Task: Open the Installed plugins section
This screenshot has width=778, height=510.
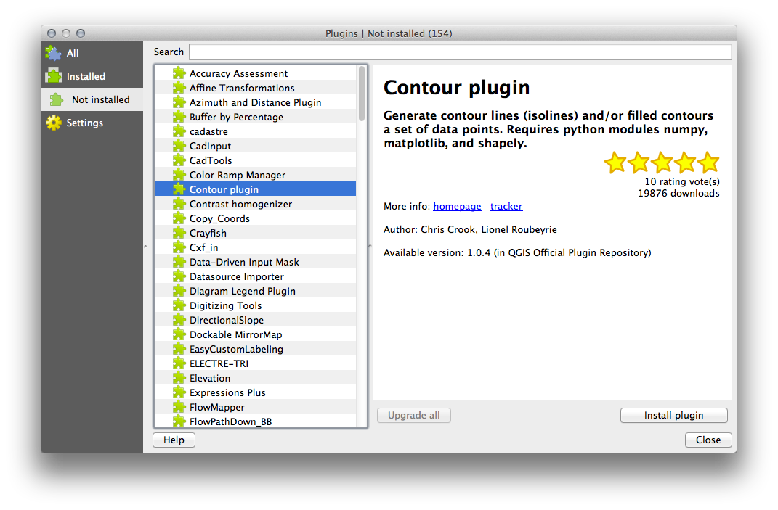Action: [x=53, y=75]
